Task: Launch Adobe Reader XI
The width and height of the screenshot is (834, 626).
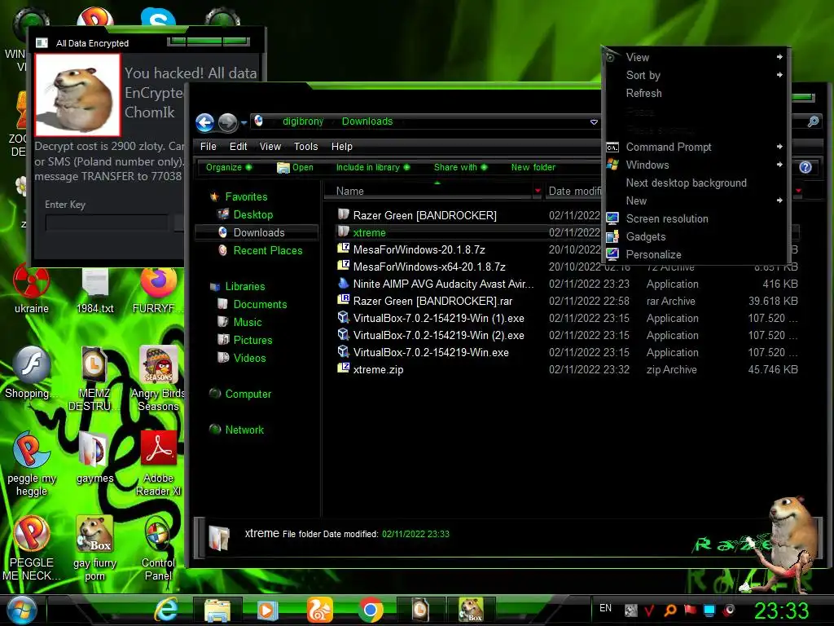Action: (158, 464)
